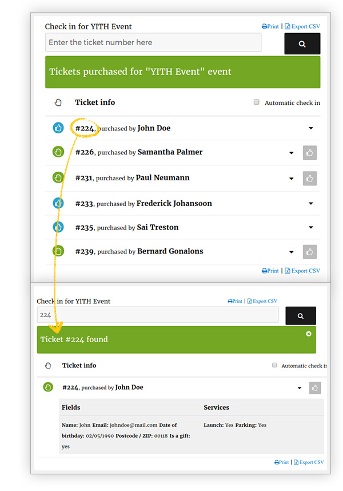Click check-in thumbs-up button for Samantha Palmer

(x=309, y=153)
